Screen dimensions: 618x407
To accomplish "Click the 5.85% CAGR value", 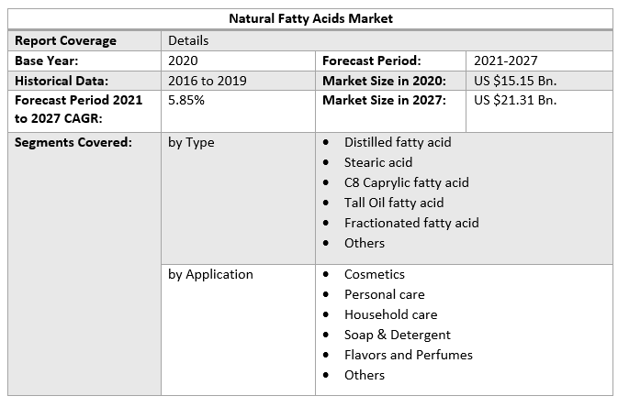I will point(186,100).
